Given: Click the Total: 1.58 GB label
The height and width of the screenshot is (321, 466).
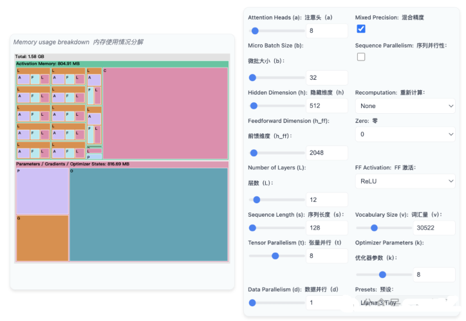Looking at the screenshot, I should 30,57.
